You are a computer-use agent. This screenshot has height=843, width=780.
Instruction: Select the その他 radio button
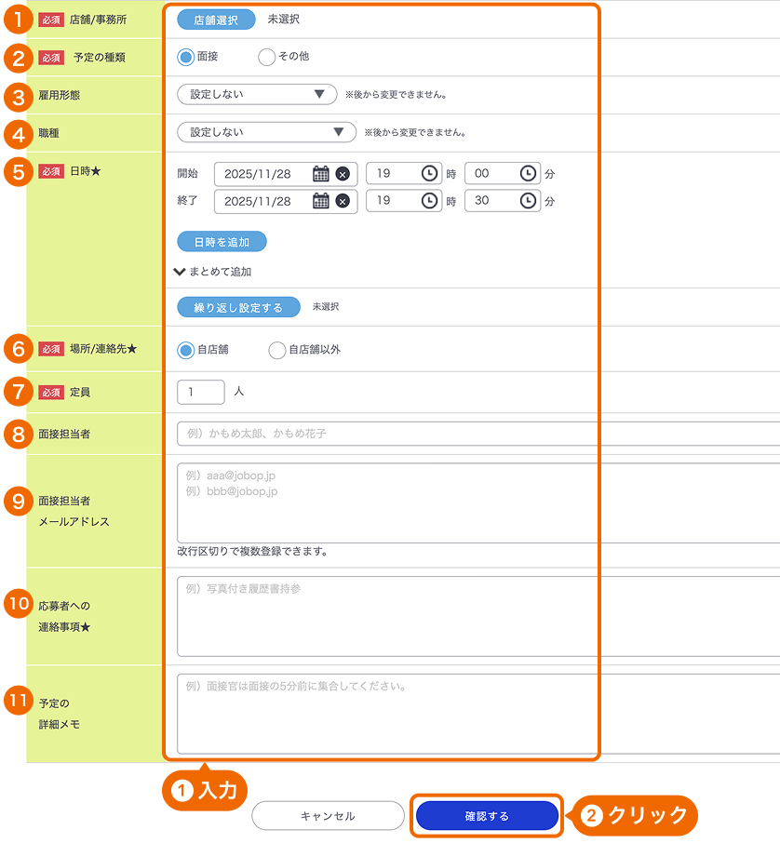(x=265, y=56)
